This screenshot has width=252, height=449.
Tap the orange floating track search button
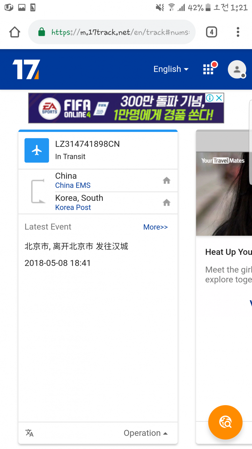(x=225, y=422)
